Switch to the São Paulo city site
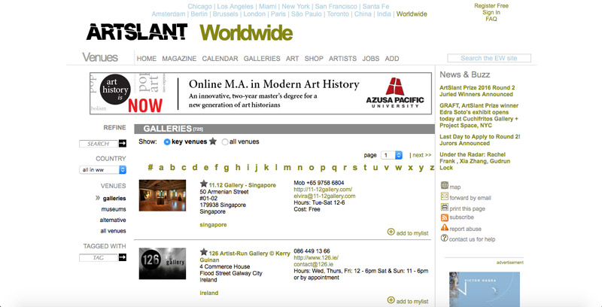This screenshot has width=602, height=307. tap(306, 14)
